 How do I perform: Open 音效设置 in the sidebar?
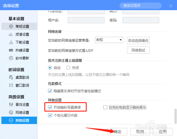pyautogui.click(x=19, y=104)
